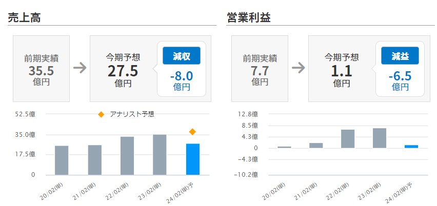Select the blue 24/02 bar in operating profit chart

click(411, 147)
